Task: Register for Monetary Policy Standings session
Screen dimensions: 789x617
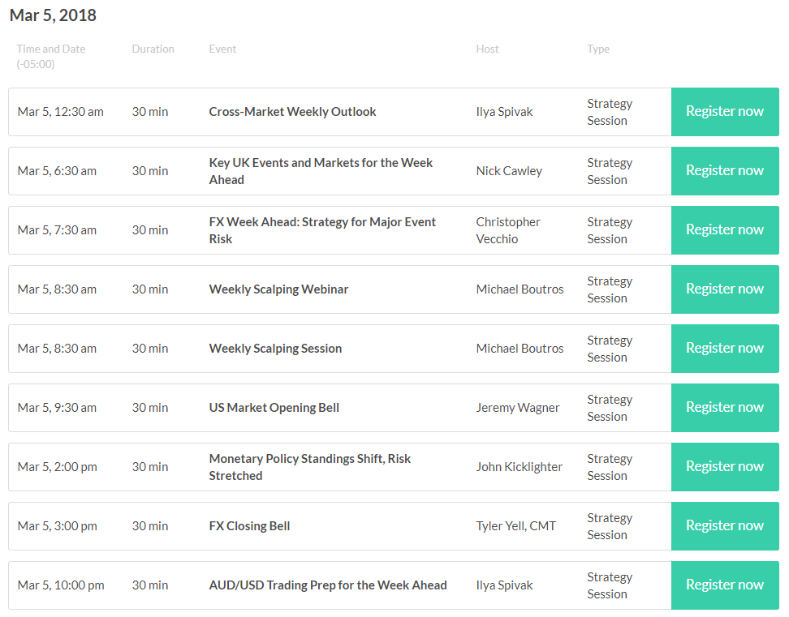Action: coord(725,467)
